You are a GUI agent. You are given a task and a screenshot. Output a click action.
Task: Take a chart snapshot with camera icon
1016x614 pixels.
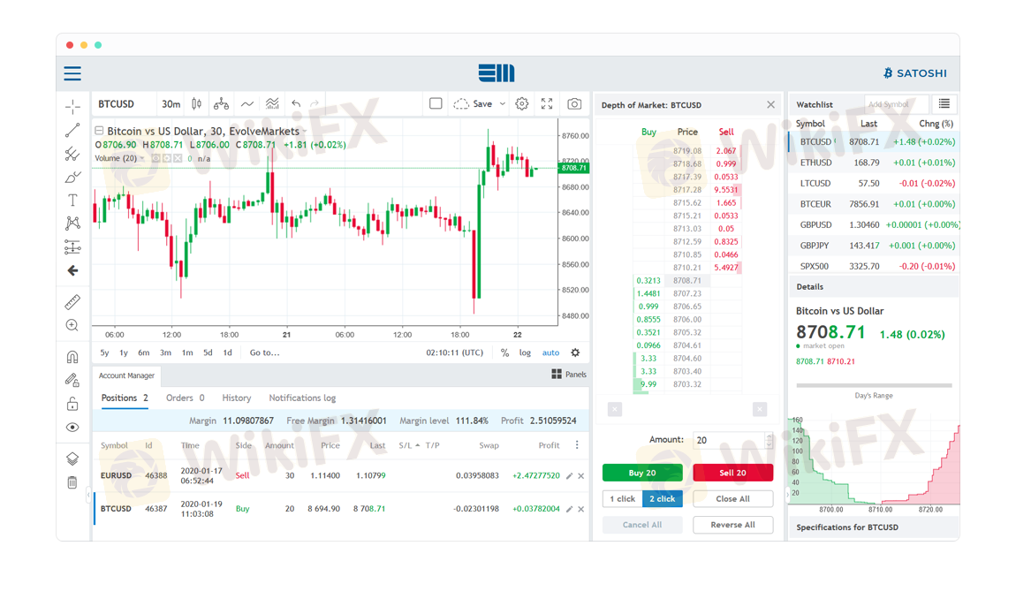[x=574, y=104]
